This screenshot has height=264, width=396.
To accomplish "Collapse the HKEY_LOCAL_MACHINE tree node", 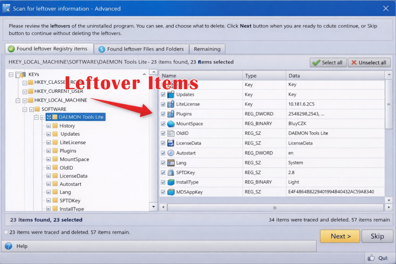I will point(18,100).
